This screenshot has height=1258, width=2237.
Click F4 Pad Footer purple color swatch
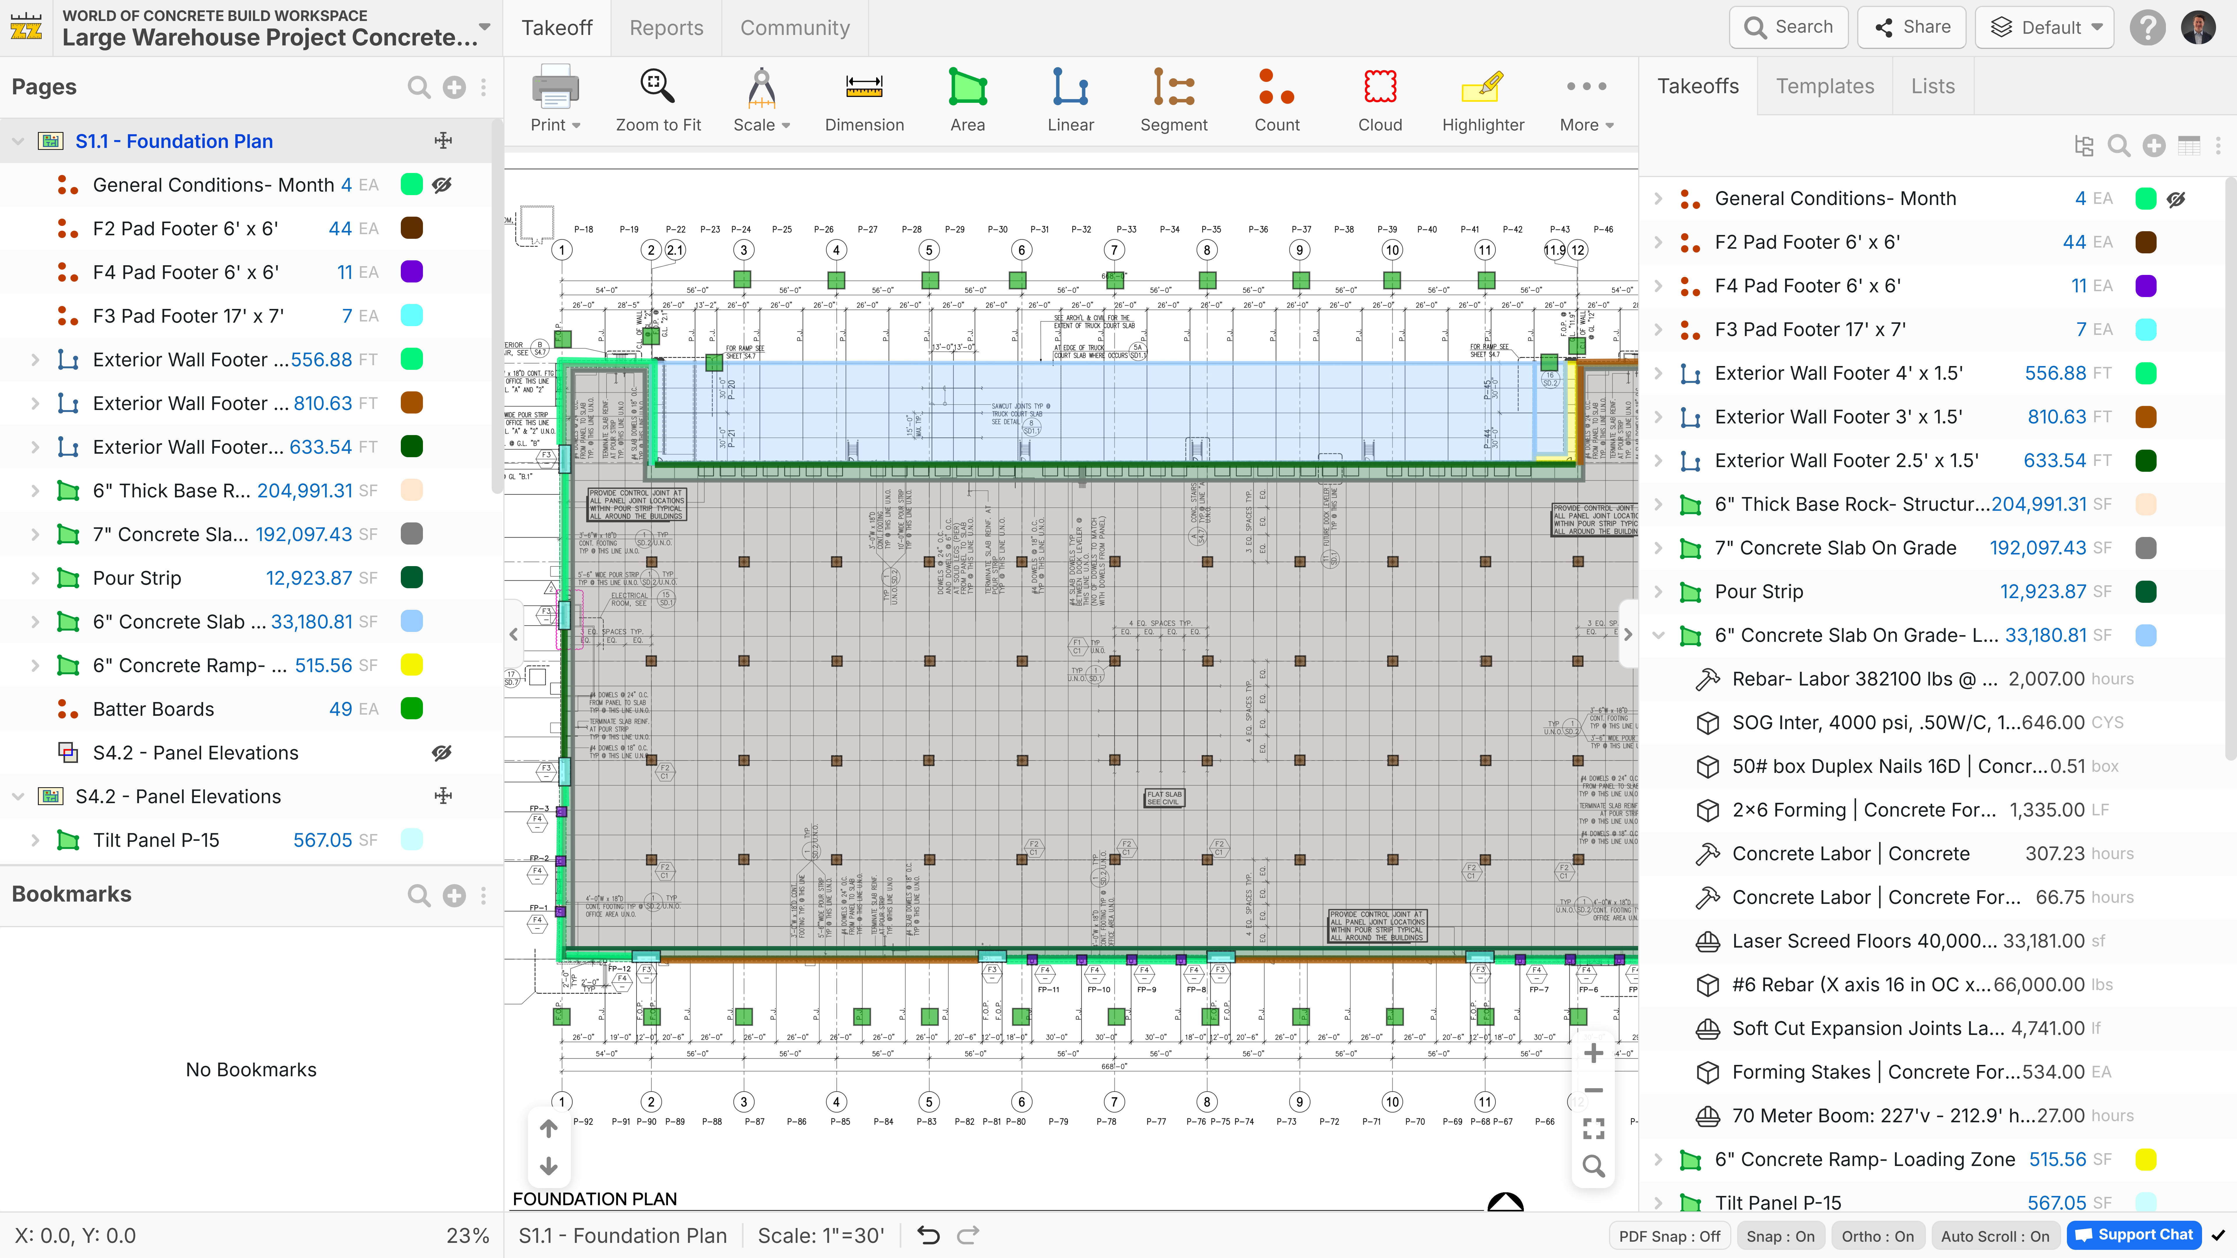pos(412,272)
